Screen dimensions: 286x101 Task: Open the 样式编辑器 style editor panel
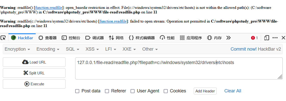click(142, 38)
